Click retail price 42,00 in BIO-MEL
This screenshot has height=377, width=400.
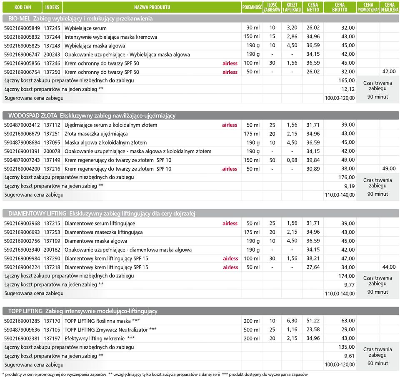(389, 72)
